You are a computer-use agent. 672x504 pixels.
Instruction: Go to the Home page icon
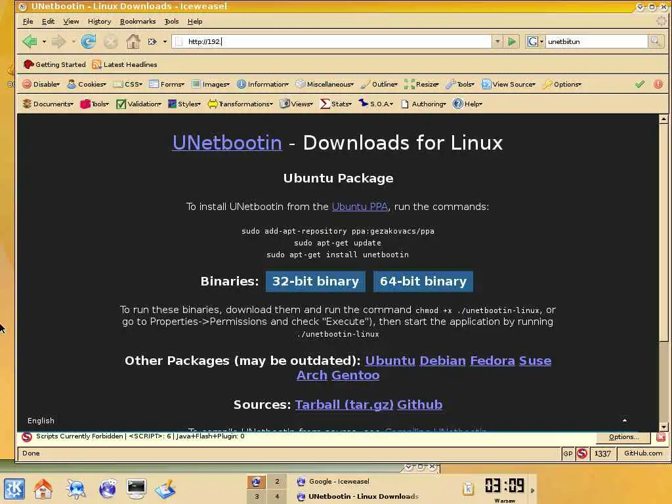point(133,41)
